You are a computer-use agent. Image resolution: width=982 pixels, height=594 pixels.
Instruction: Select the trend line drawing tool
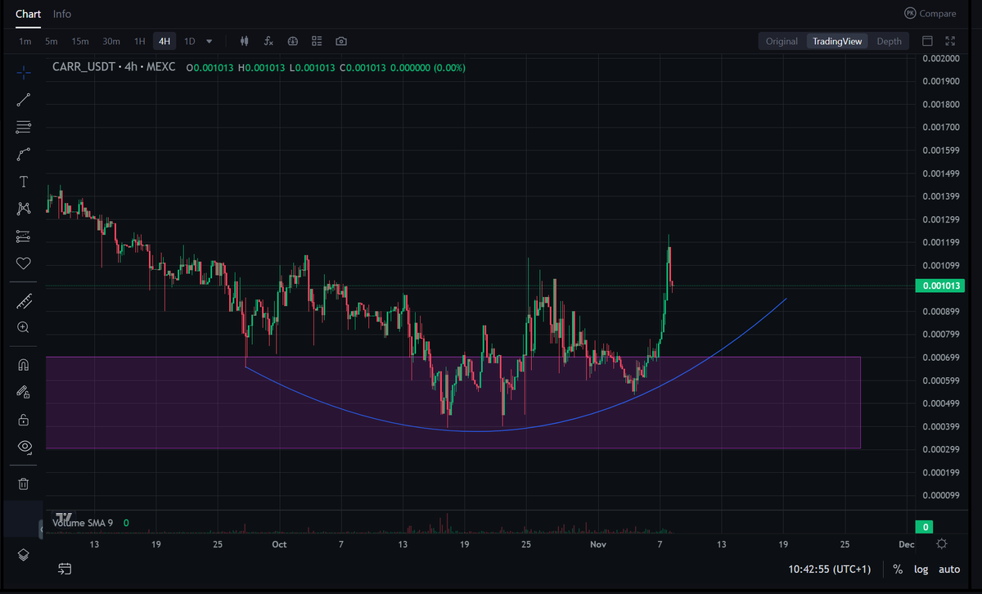coord(23,100)
